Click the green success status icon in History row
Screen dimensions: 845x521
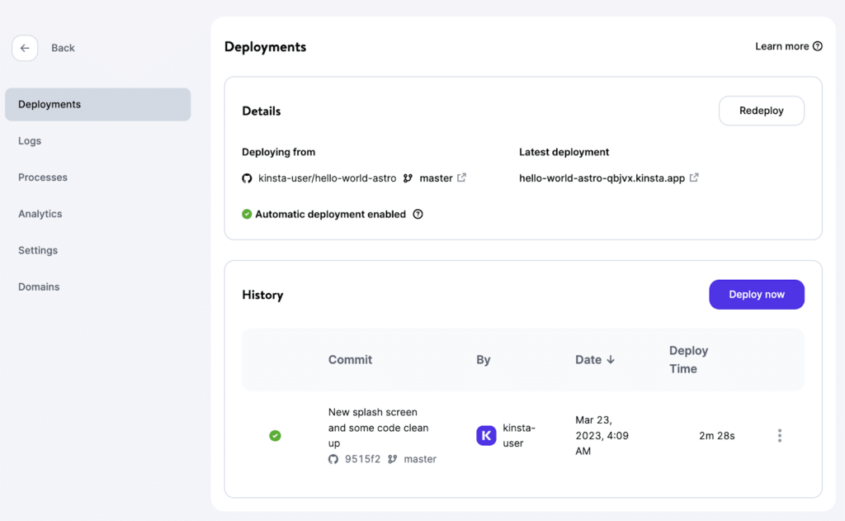pos(275,435)
